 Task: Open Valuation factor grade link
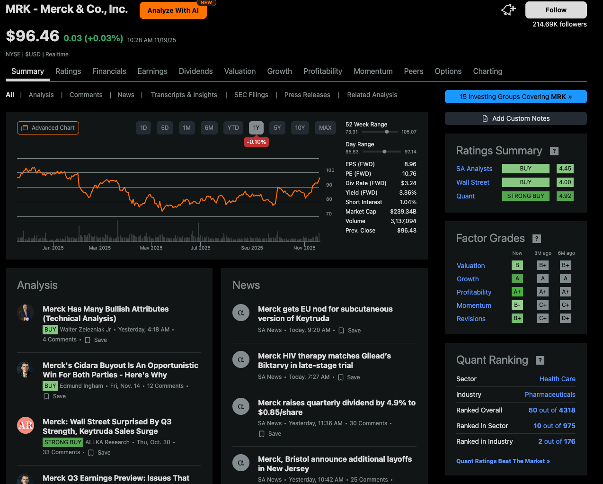click(471, 266)
